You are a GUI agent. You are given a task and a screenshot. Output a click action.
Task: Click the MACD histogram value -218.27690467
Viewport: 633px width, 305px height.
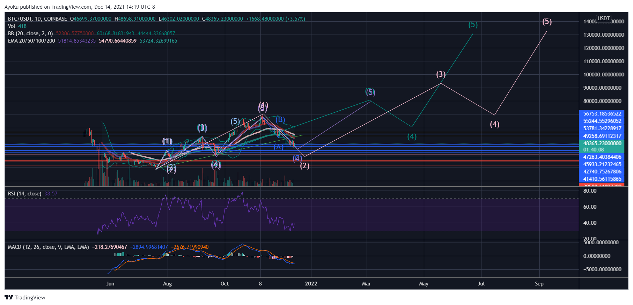point(110,247)
